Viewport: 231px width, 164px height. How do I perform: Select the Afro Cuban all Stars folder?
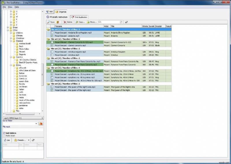click(x=27, y=71)
